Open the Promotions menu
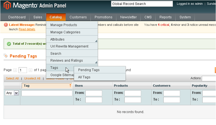Screen dimensions: 216x125 click(104, 17)
